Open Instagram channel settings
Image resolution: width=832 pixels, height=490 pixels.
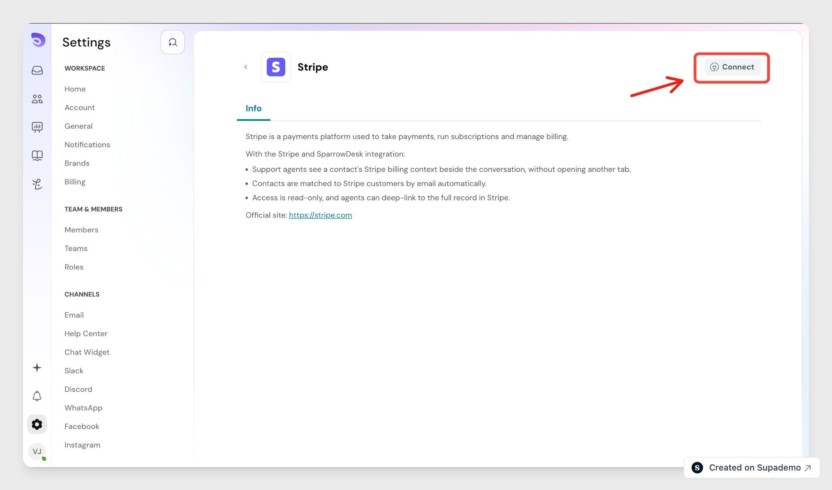[82, 445]
